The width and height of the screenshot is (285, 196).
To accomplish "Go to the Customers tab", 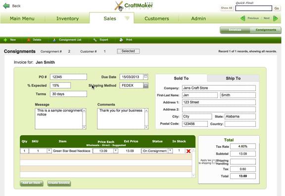I will (x=157, y=18).
